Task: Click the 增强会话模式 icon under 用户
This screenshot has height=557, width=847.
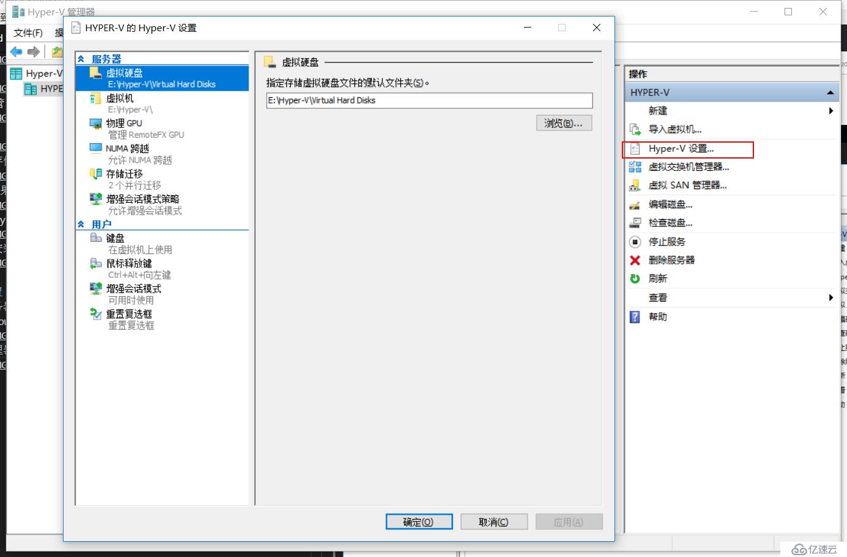Action: (95, 288)
